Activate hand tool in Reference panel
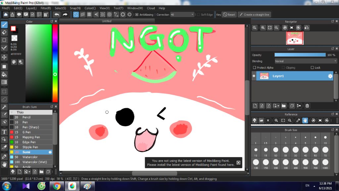Viewport: 339px width, 191px height. 305,120
